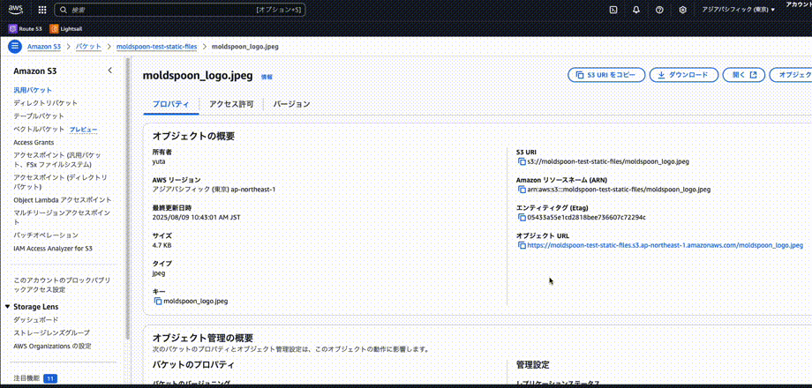Click the Lightsail favorite shortcut
The image size is (812, 388).
(x=66, y=28)
